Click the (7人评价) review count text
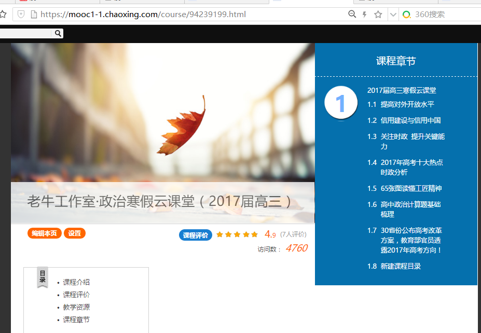 point(293,234)
